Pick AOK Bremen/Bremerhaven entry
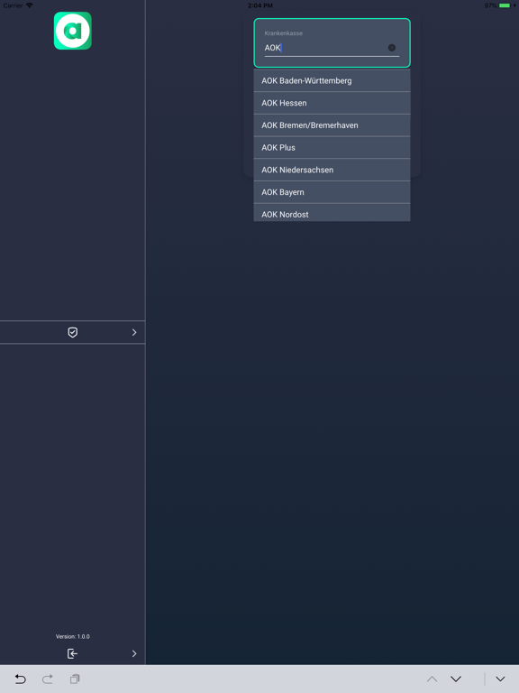 click(x=332, y=125)
